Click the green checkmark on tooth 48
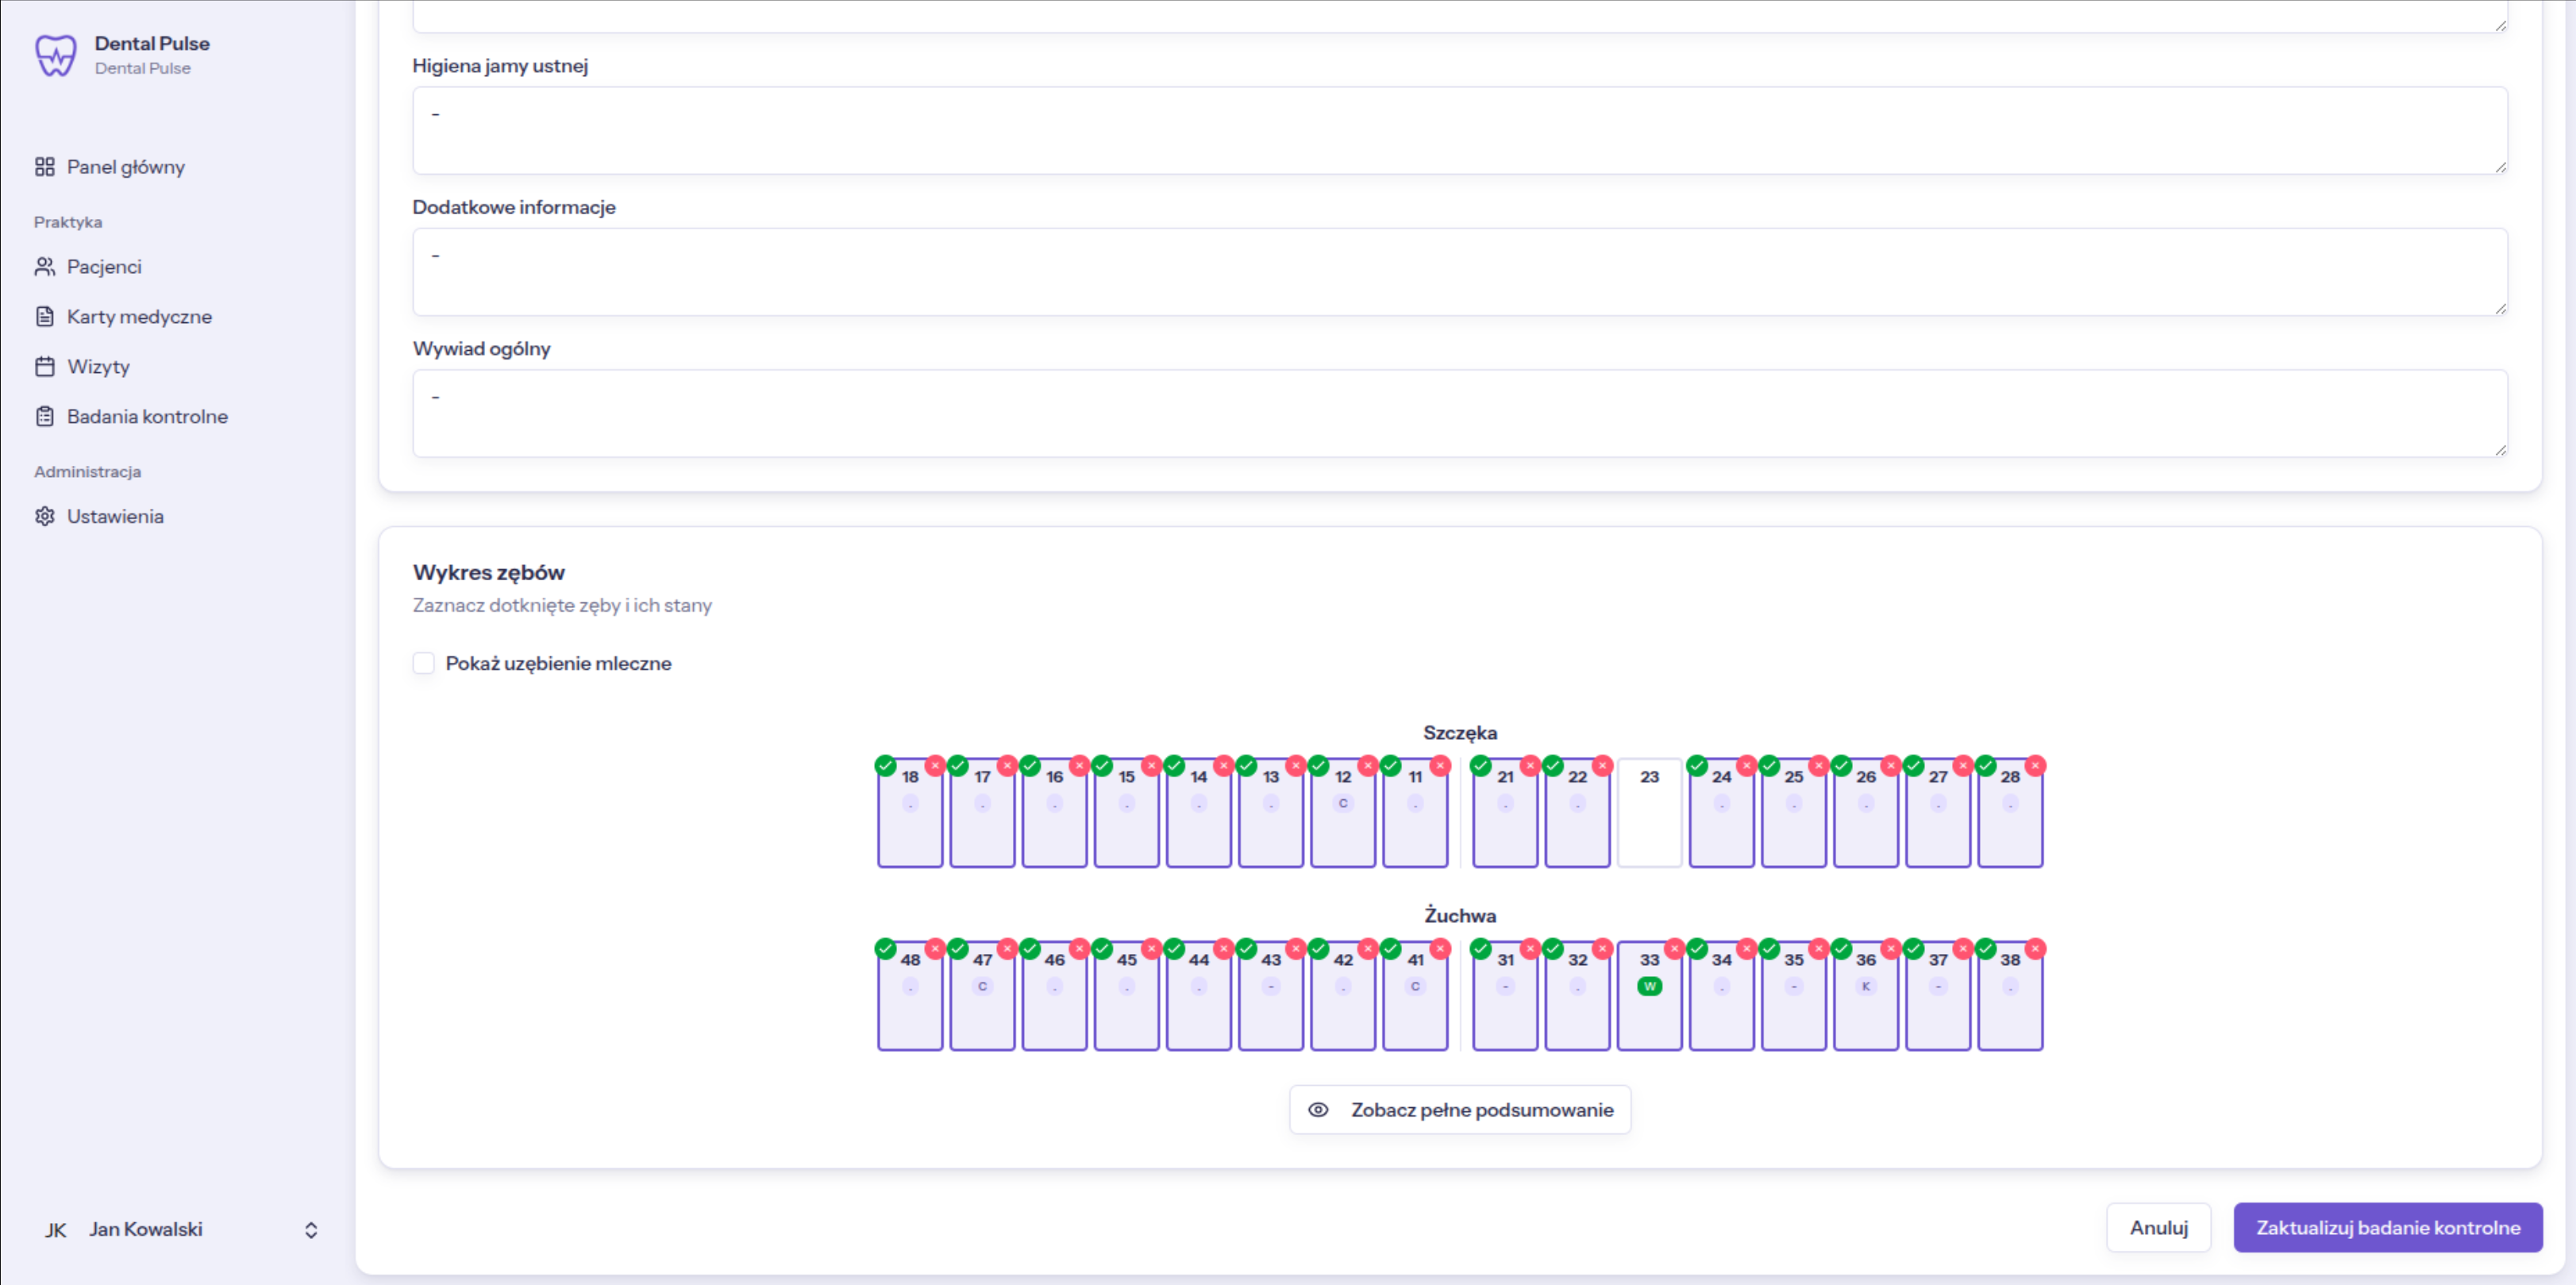 [885, 949]
